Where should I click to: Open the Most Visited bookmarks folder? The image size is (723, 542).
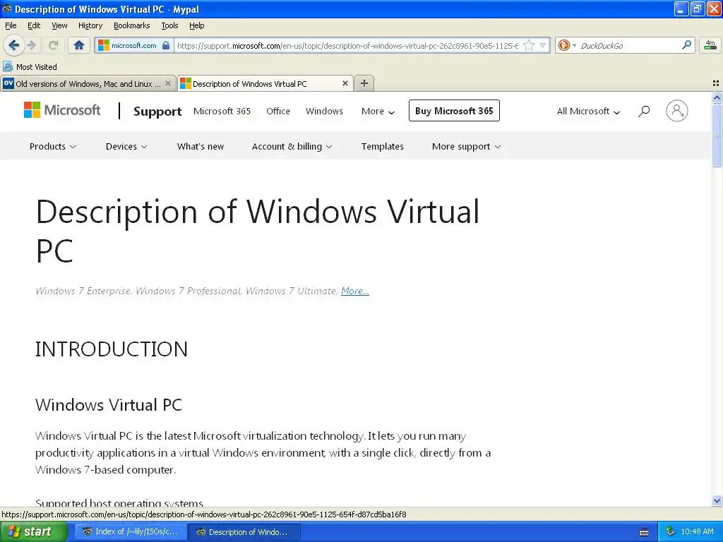pos(30,67)
